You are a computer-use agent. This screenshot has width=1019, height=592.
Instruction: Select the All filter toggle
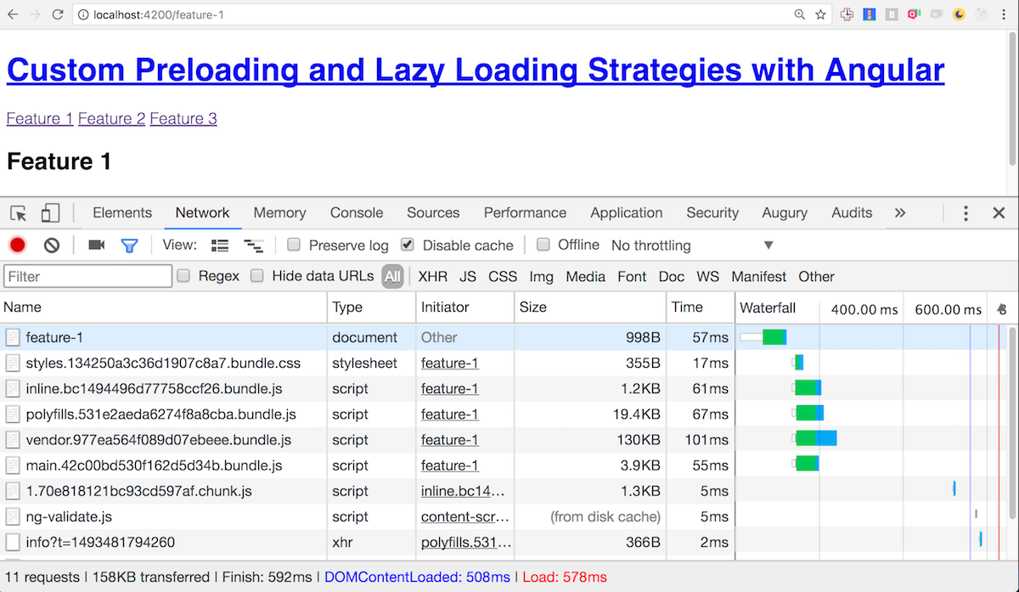[x=392, y=276]
